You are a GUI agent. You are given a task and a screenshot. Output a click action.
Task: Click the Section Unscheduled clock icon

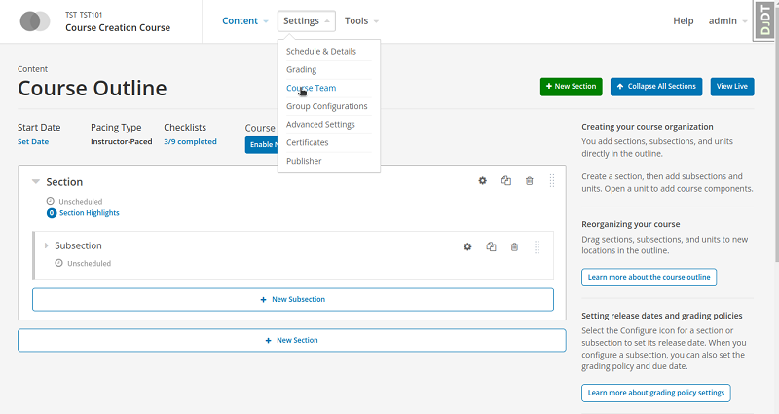tap(51, 202)
